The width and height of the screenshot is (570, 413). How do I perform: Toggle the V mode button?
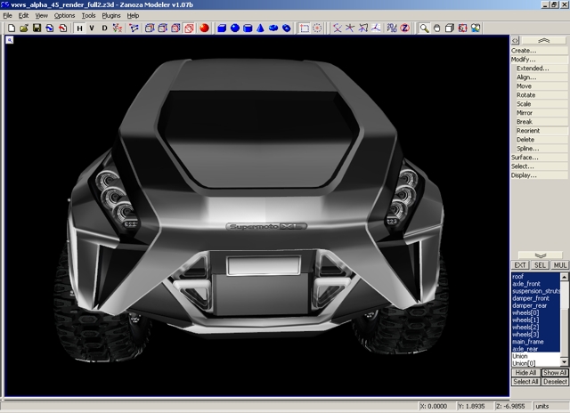pyautogui.click(x=92, y=28)
